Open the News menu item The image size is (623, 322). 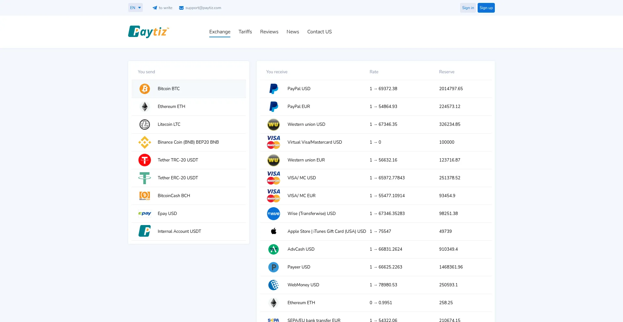pyautogui.click(x=293, y=32)
